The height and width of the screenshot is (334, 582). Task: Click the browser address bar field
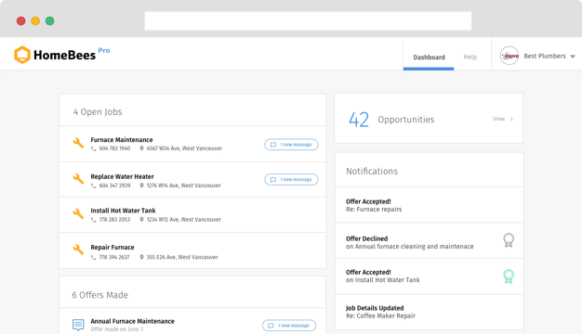pyautogui.click(x=308, y=20)
